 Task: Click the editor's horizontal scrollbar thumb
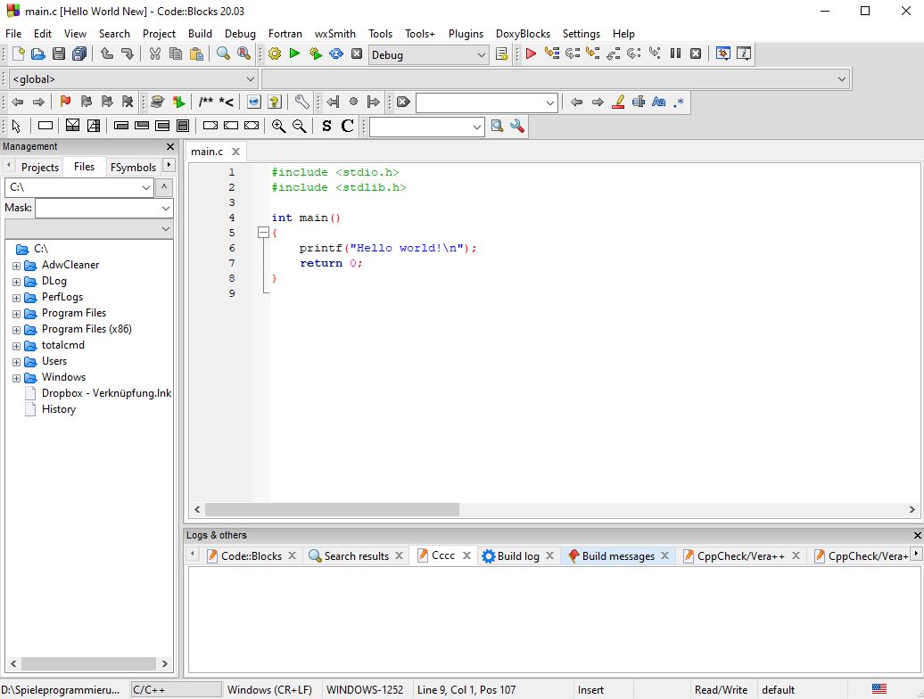pos(332,510)
